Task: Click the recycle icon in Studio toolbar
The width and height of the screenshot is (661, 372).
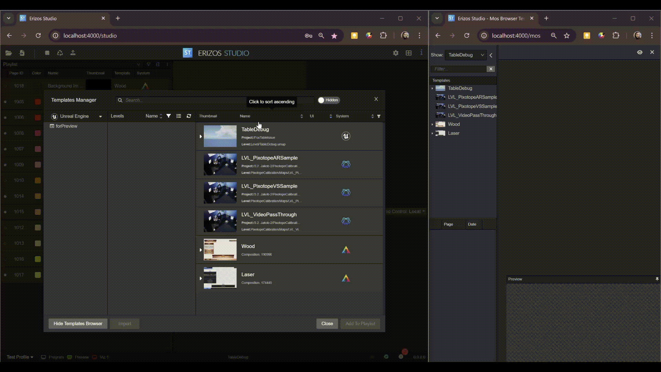Action: (60, 53)
